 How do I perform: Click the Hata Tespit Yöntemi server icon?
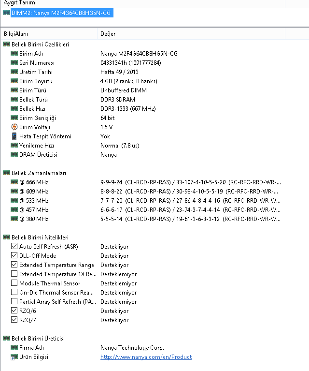click(x=14, y=136)
